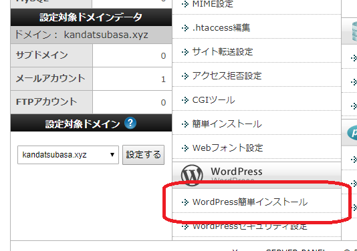Screen dimensions: 357x251
Task: Click the domain text kandatsubasa.xyz in header
Action: 106,35
